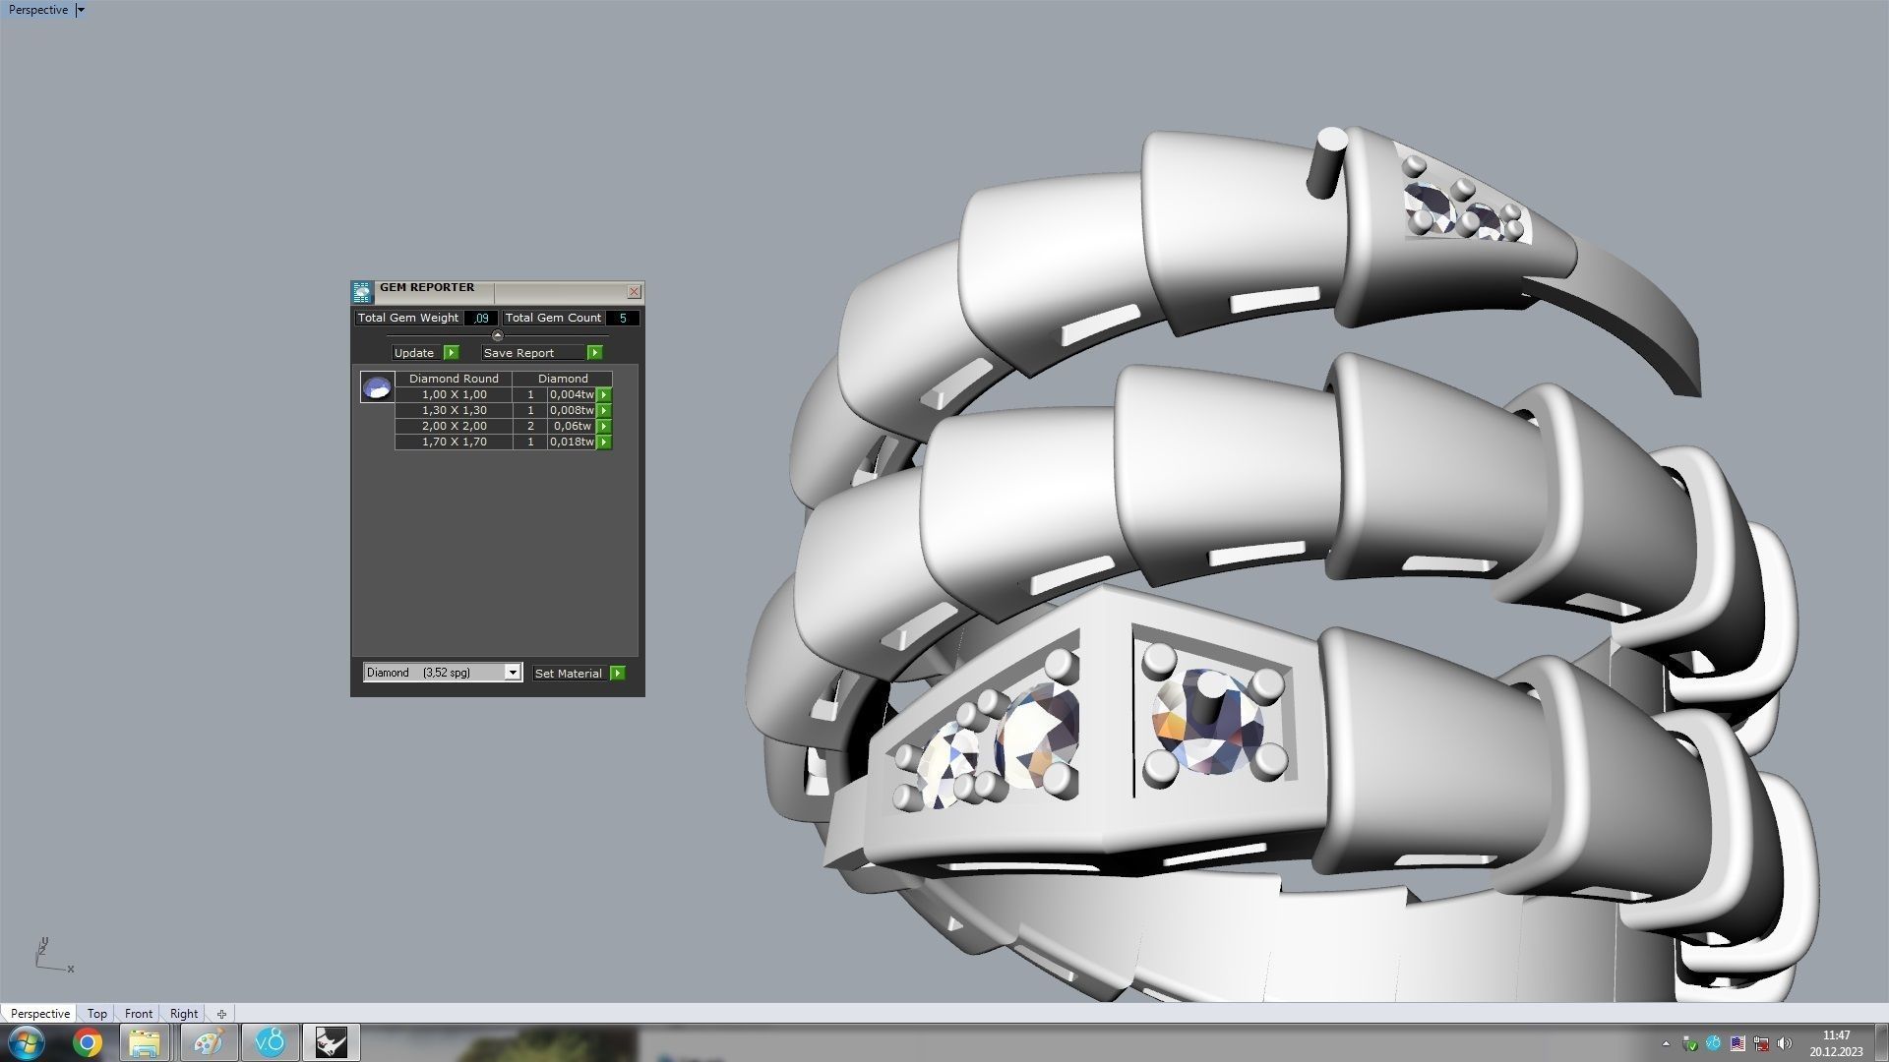Switch to the Right viewport tab
The height and width of the screenshot is (1062, 1889).
click(x=184, y=1013)
